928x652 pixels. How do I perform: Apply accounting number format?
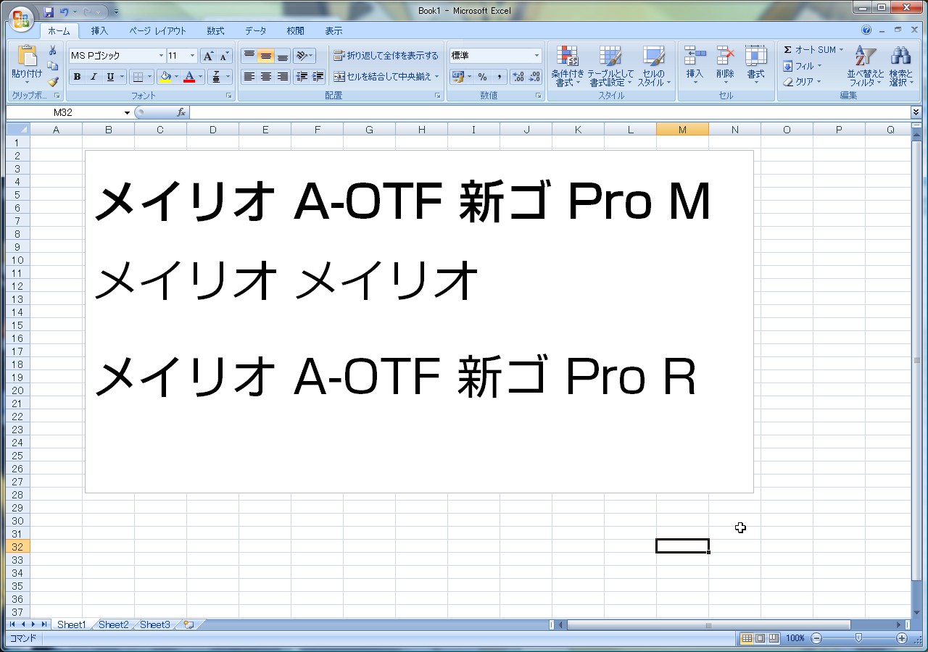click(458, 77)
